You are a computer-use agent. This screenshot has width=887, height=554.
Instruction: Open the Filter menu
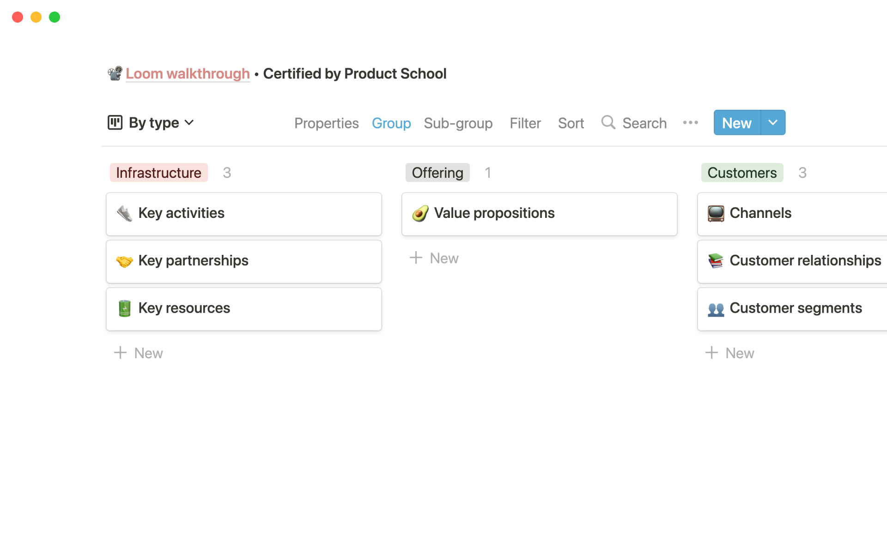point(525,123)
